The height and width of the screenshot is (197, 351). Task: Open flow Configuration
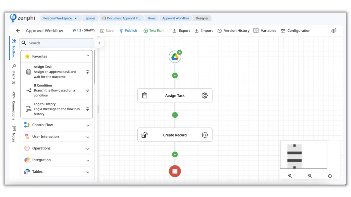click(295, 30)
